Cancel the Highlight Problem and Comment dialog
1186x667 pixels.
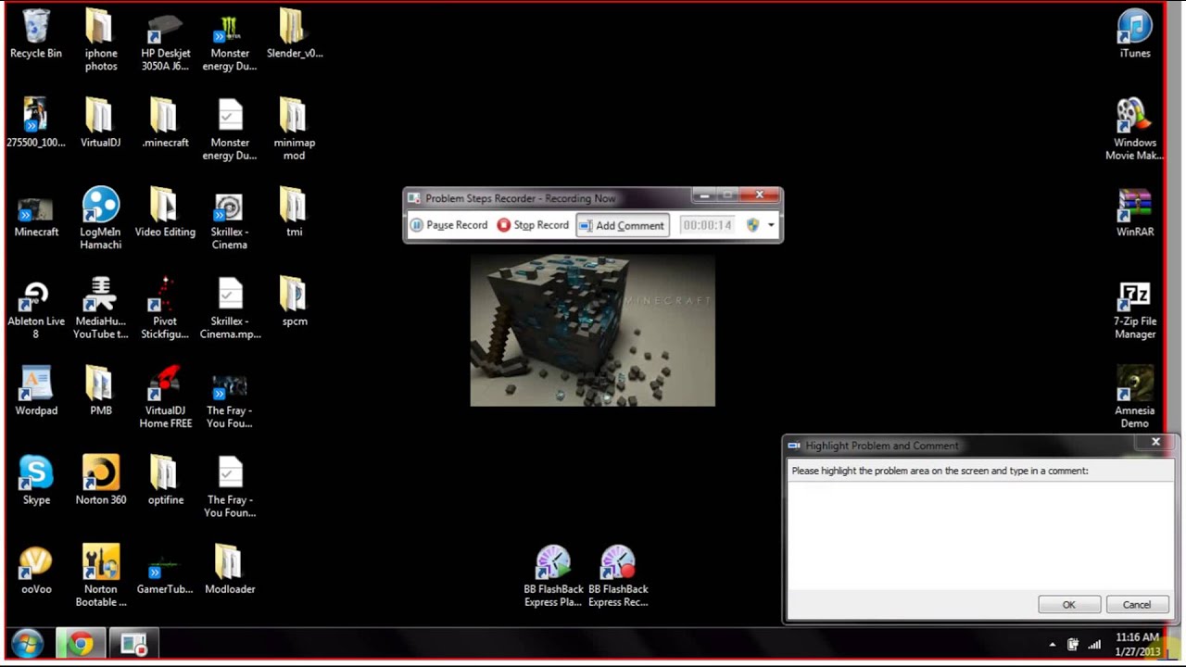[x=1137, y=605]
